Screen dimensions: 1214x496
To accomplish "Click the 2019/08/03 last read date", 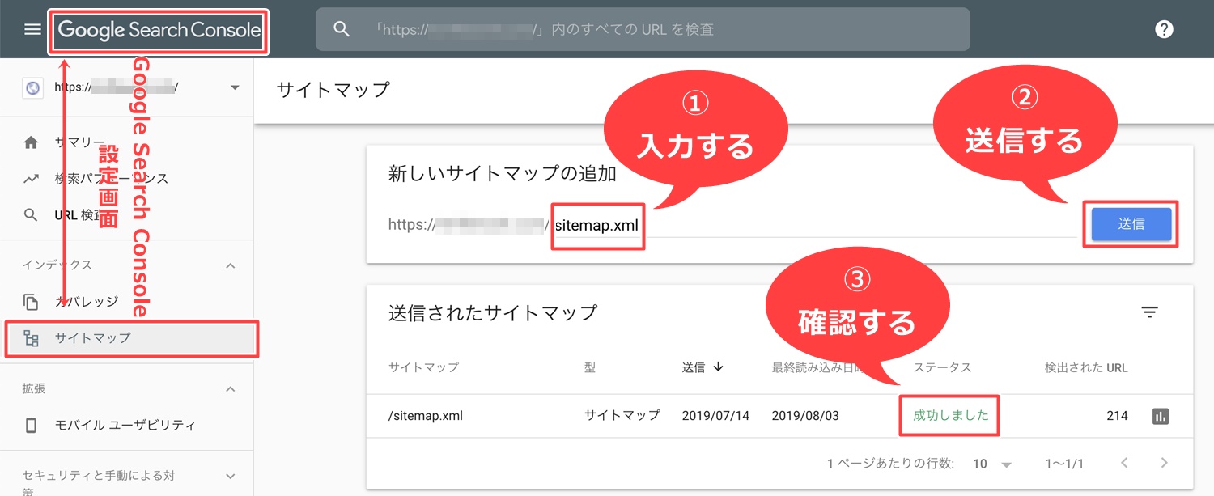I will 805,416.
